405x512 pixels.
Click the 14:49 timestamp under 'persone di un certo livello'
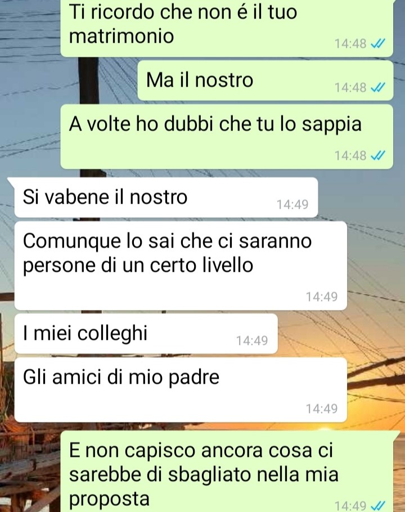click(321, 297)
